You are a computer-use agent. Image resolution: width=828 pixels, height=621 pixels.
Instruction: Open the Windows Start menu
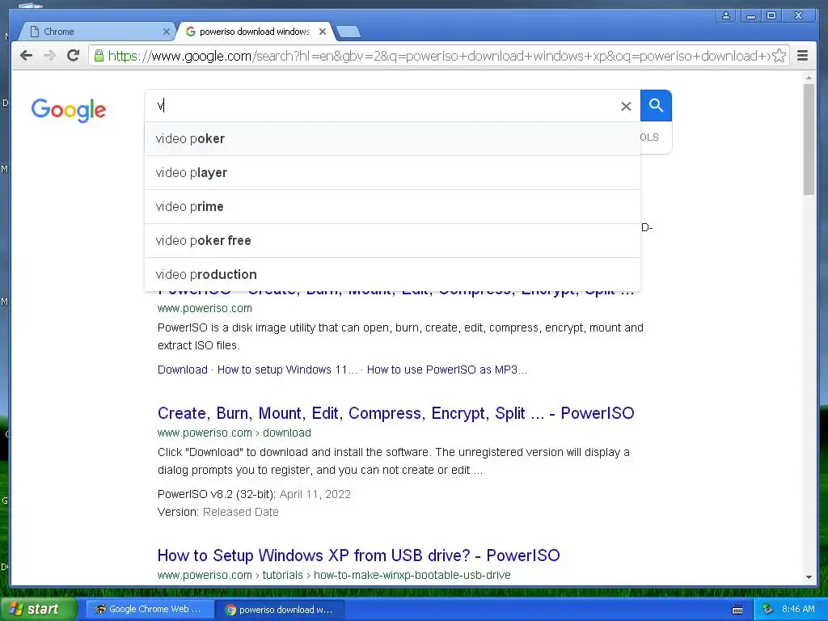click(x=37, y=609)
